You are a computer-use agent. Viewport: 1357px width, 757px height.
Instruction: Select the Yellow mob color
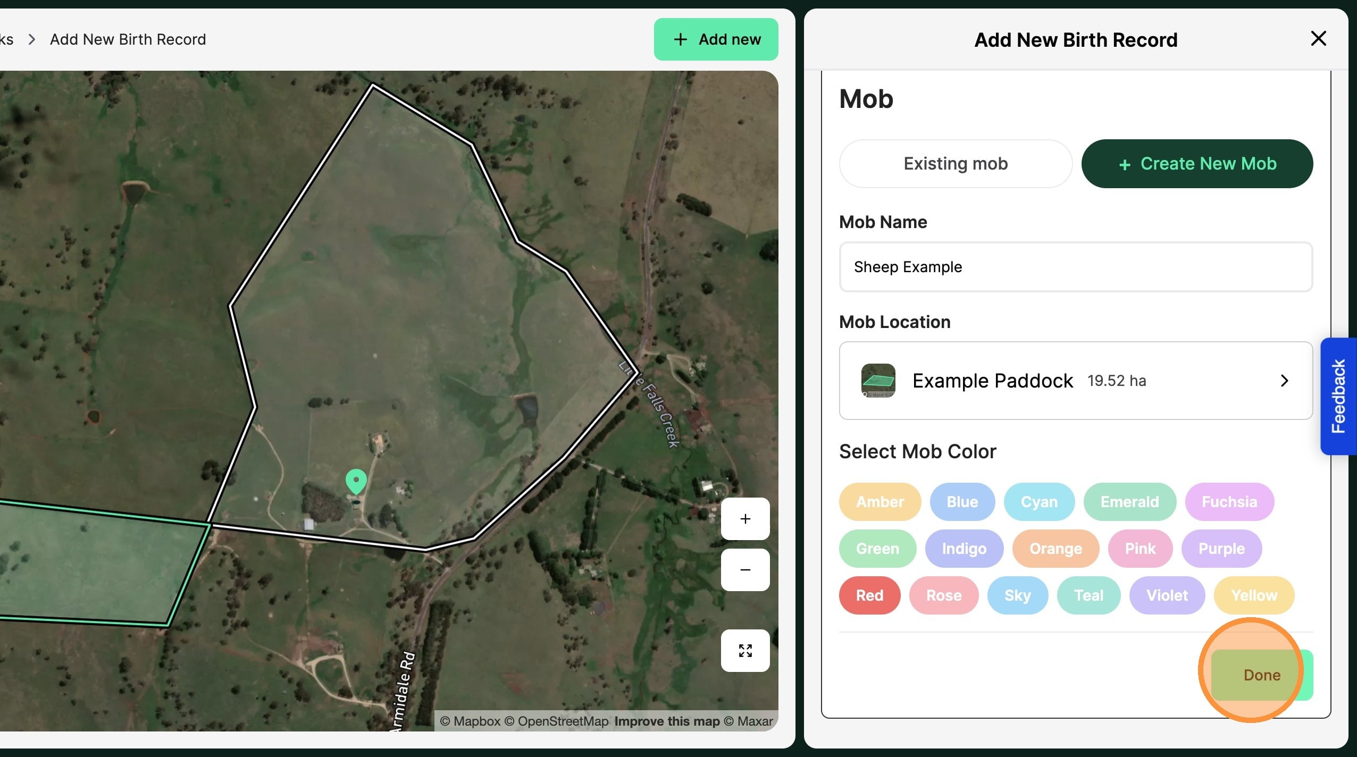tap(1253, 595)
